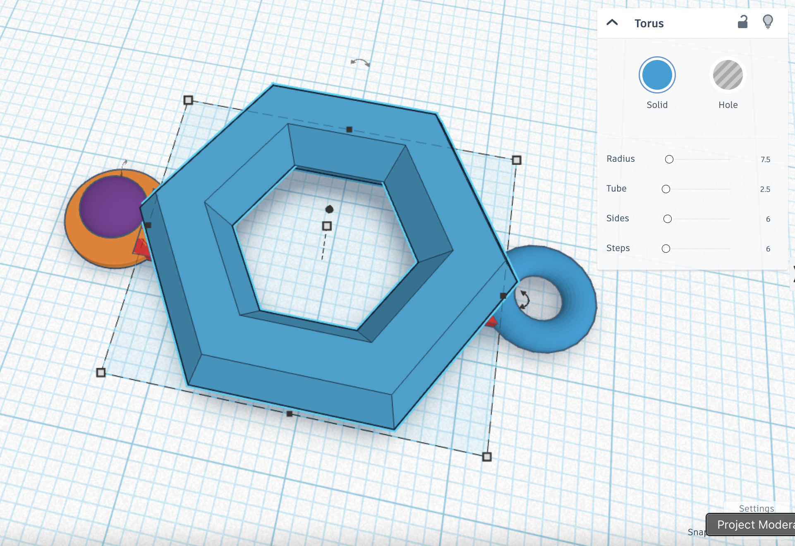Select the top-right corner resize handle
795x546 pixels.
click(x=517, y=160)
